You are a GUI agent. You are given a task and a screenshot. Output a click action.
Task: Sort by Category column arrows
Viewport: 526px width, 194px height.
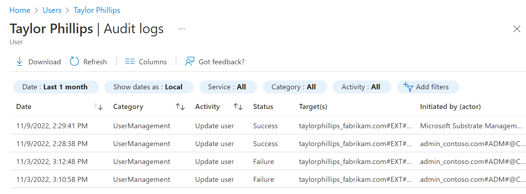pyautogui.click(x=180, y=106)
